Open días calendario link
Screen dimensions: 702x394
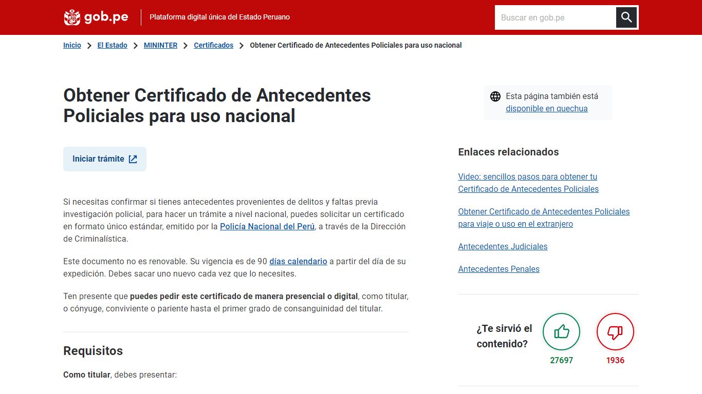tap(298, 261)
